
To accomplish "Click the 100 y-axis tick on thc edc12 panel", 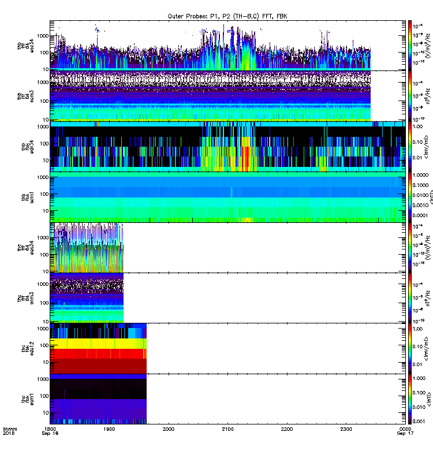I will coord(44,345).
